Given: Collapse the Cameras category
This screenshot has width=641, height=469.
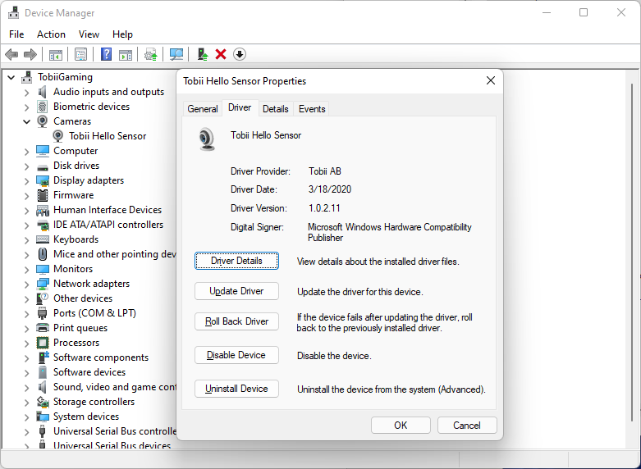Looking at the screenshot, I should [x=26, y=121].
